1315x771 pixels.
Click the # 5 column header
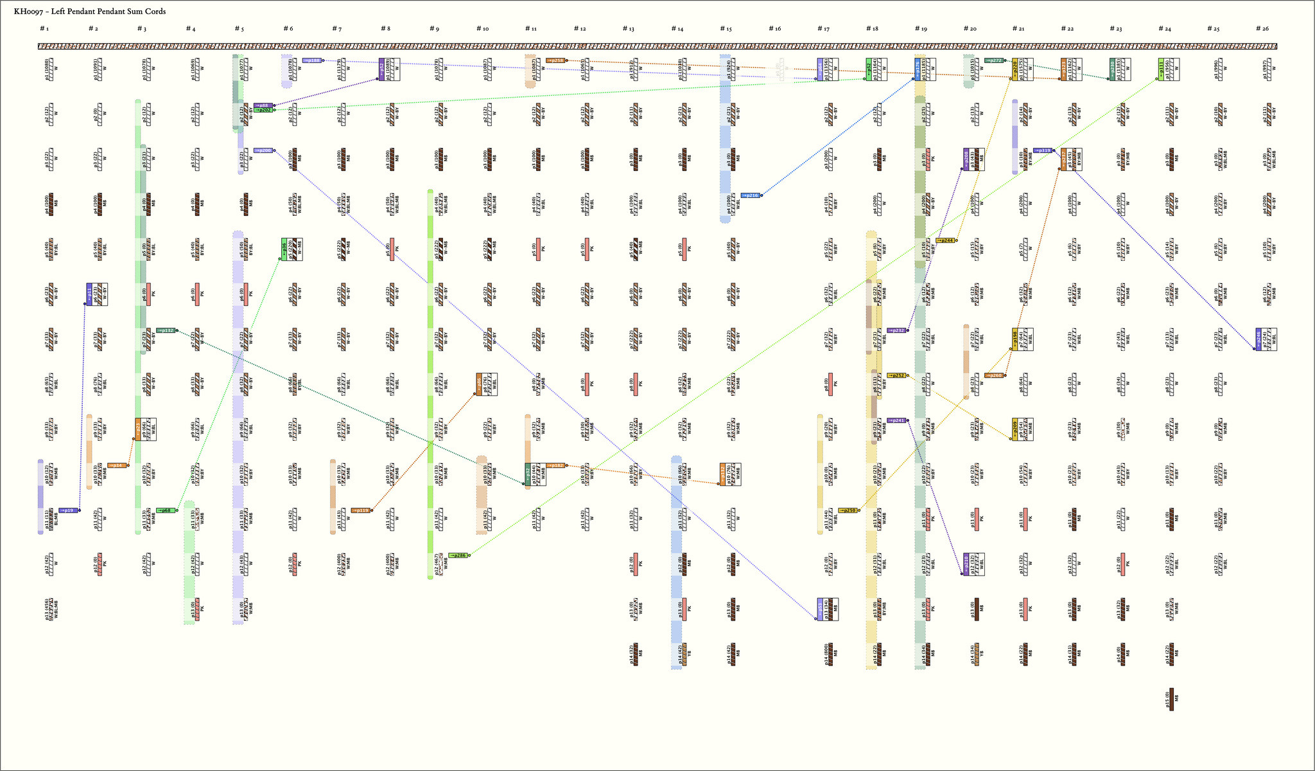coord(239,29)
